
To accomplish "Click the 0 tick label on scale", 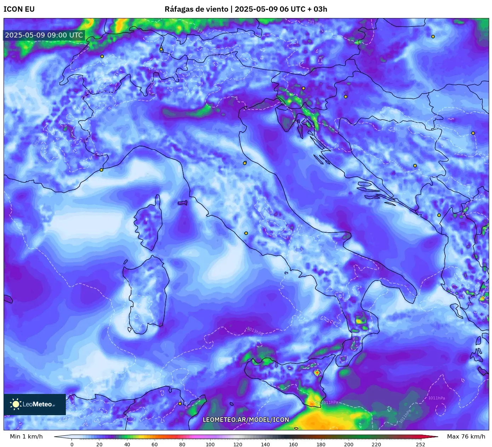I will click(72, 445).
